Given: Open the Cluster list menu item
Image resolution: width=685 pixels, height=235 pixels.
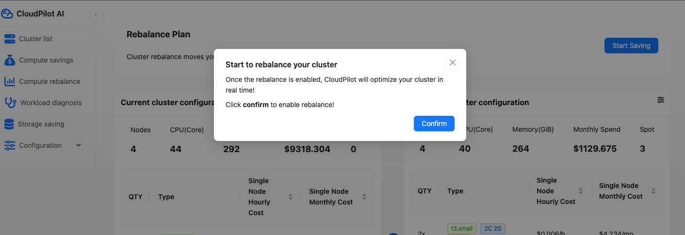Looking at the screenshot, I should 36,39.
